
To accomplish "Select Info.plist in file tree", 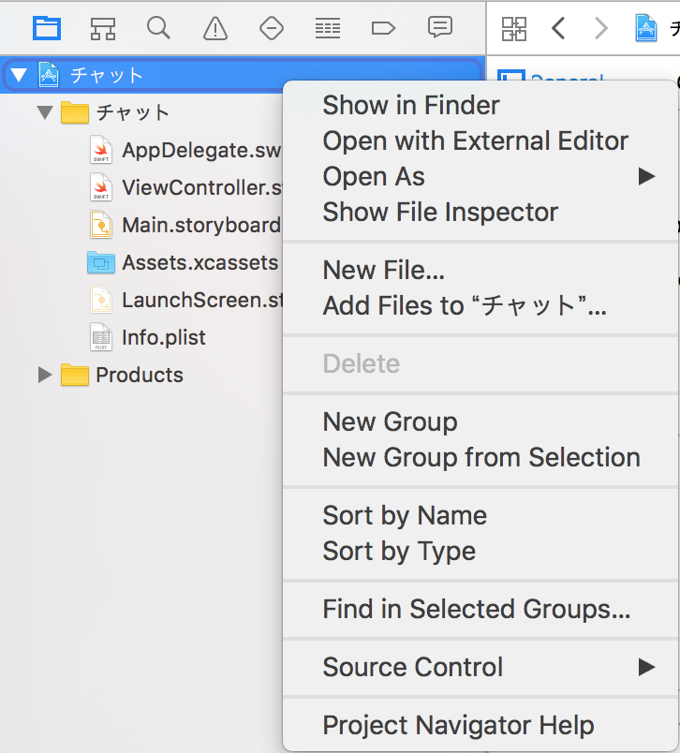I will 163,337.
